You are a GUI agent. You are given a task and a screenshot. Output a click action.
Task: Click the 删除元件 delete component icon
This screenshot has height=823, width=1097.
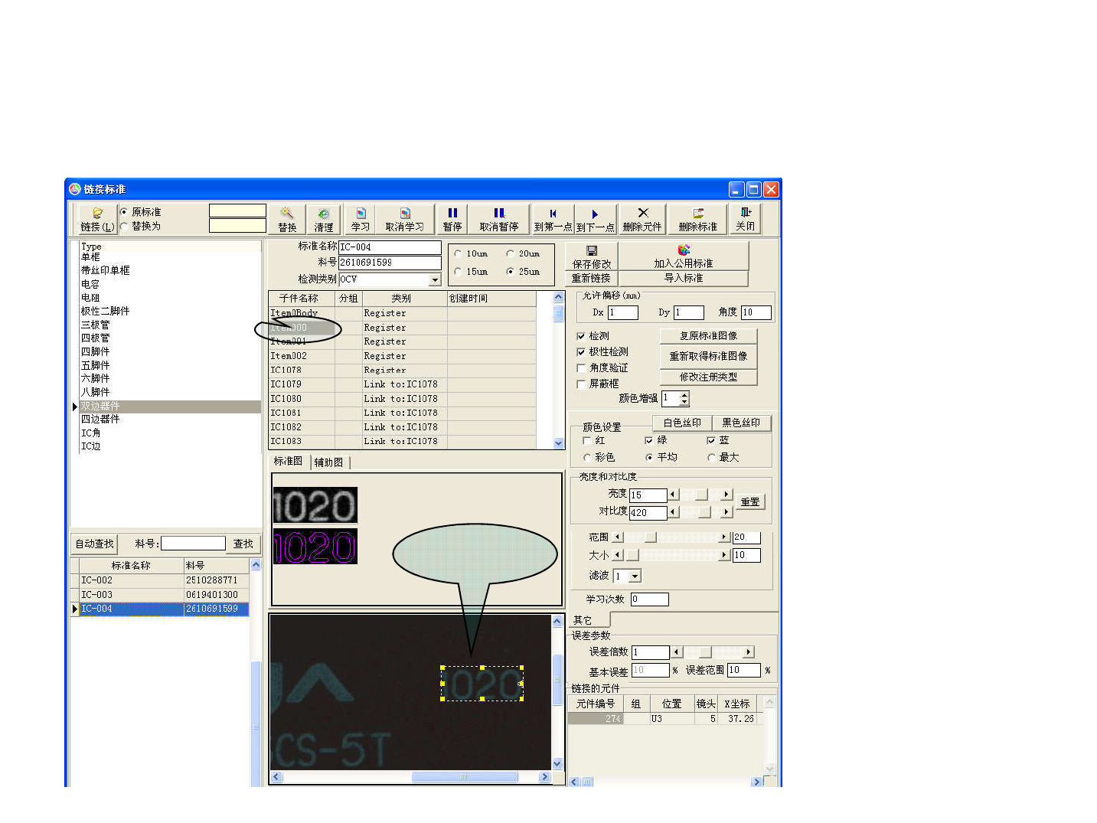(x=642, y=213)
